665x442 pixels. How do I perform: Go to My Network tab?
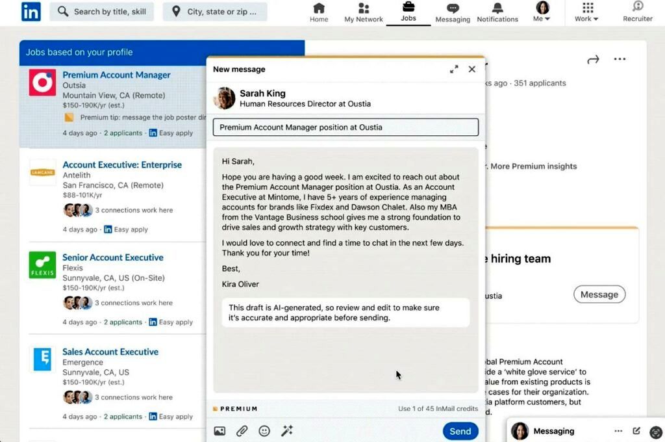[364, 12]
